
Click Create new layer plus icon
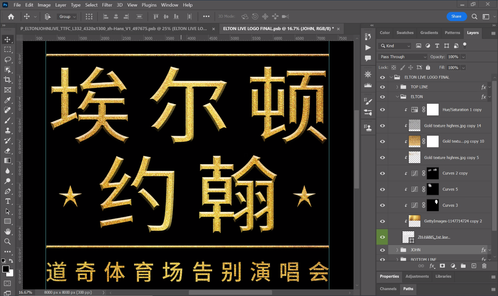[474, 266]
